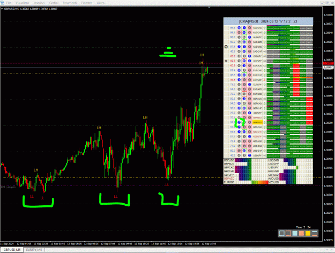Screen dimensions: 335x253
Task: Open the Grafici menu
Action: click(54, 3)
